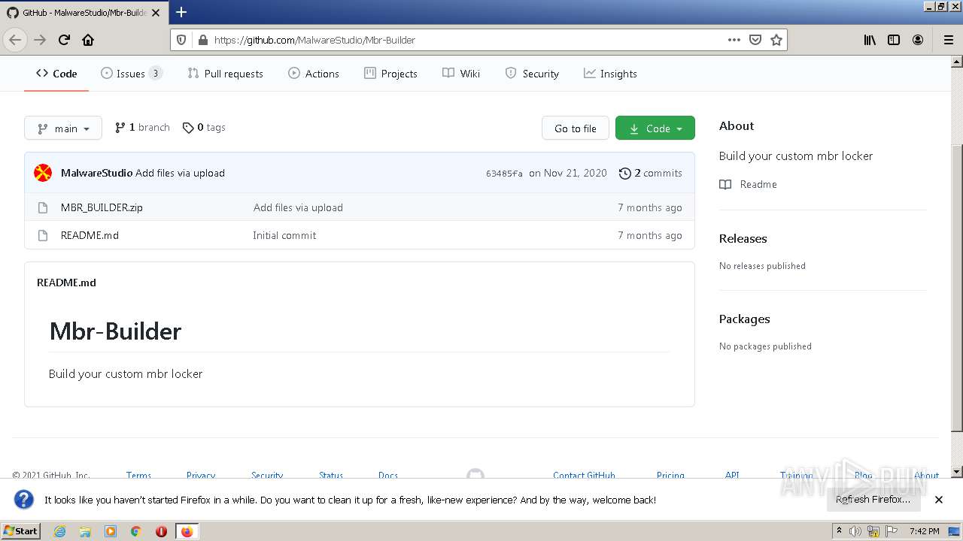This screenshot has width=963, height=541.
Task: Reload the page with the refresh icon
Action: click(x=64, y=40)
